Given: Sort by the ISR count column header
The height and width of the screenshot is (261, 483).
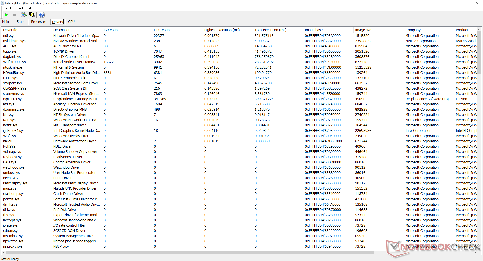Looking at the screenshot, I should pos(127,30).
